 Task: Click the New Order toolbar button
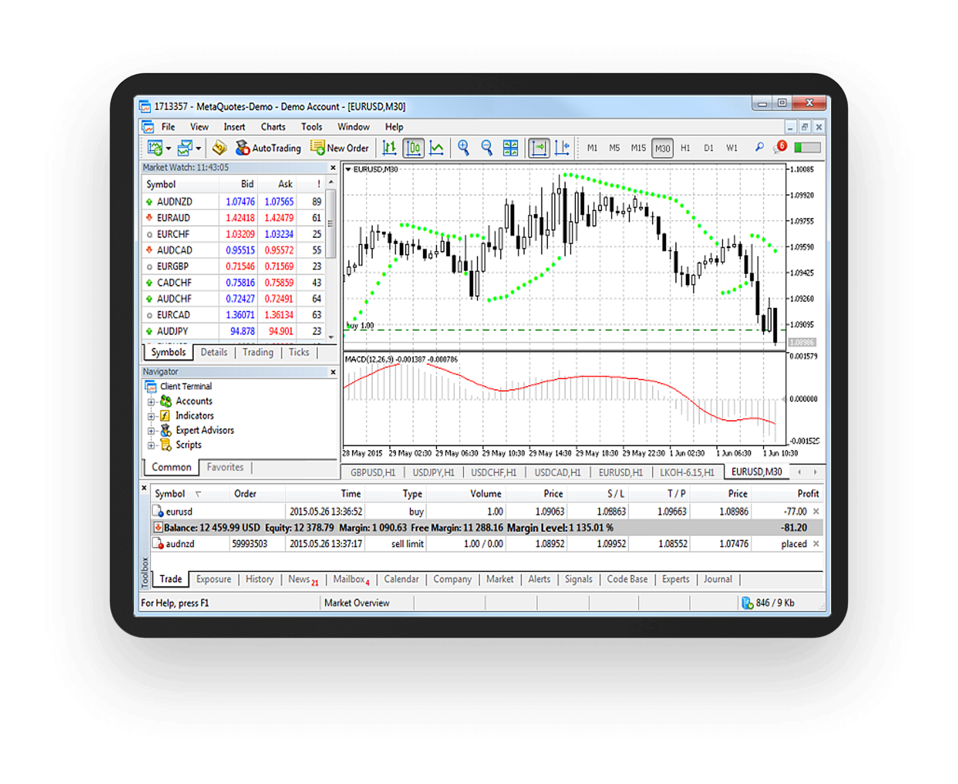point(339,148)
